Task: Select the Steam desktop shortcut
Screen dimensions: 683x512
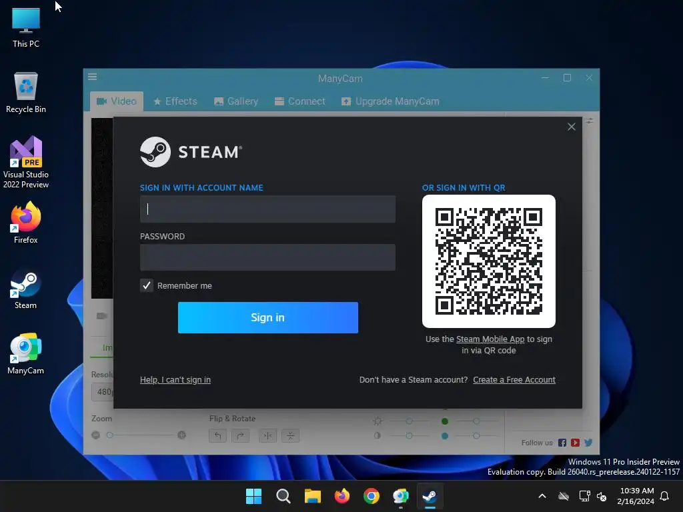Action: click(26, 289)
